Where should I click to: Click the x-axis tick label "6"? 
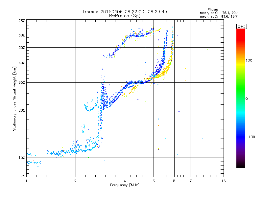(154, 181)
